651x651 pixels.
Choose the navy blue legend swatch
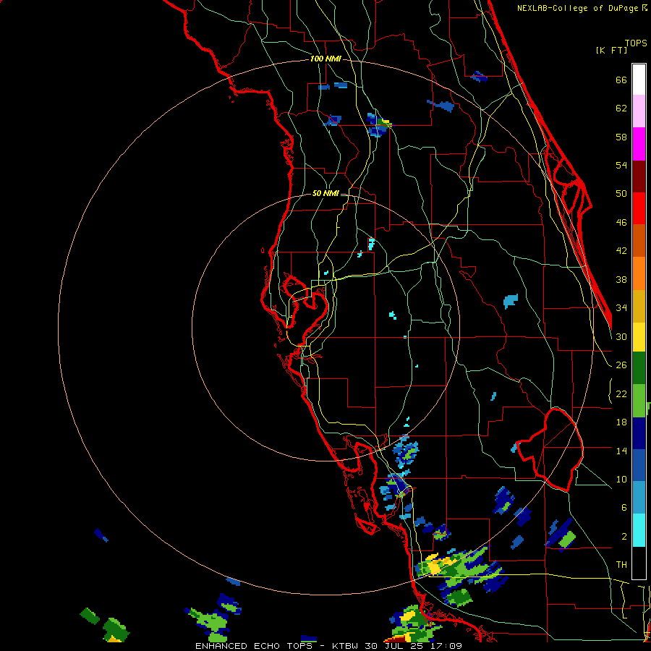[x=639, y=433]
